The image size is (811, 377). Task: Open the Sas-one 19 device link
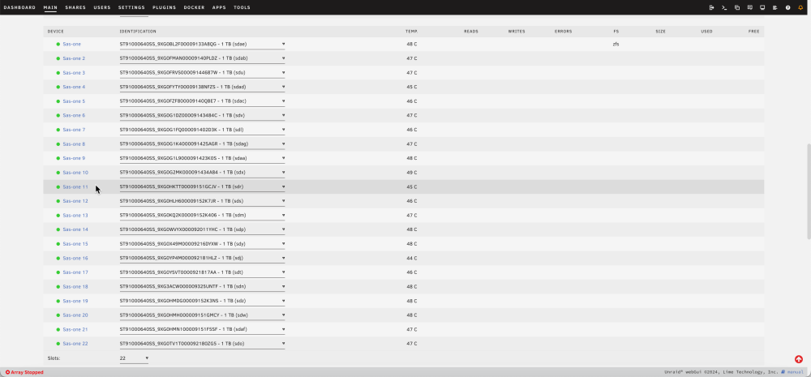click(75, 301)
